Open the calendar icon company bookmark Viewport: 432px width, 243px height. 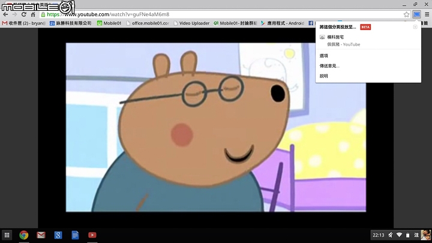click(x=71, y=23)
